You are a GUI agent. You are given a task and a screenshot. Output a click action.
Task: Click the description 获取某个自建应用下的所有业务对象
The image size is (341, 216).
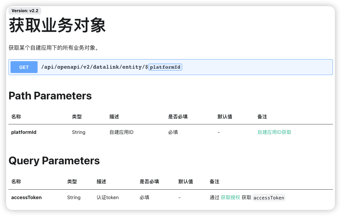pyautogui.click(x=54, y=48)
